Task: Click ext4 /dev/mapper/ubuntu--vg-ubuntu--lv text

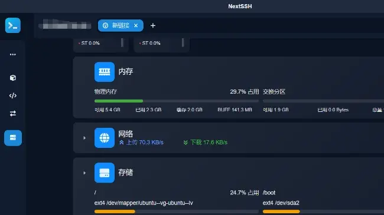Action: 144,203
